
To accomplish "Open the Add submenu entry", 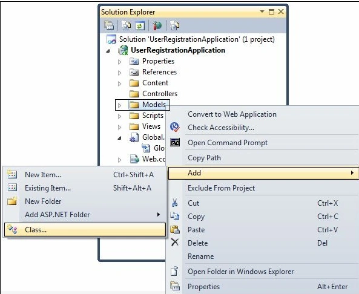I will [263, 173].
